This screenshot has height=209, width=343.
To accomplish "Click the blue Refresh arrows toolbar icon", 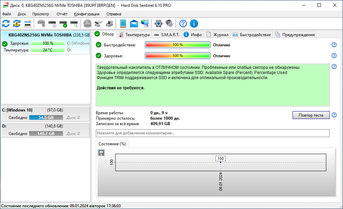I will pos(6,24).
